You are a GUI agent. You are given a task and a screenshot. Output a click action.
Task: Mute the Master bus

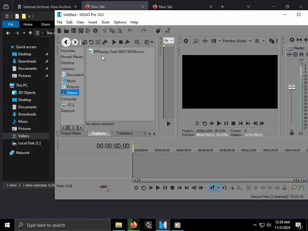coord(301,54)
